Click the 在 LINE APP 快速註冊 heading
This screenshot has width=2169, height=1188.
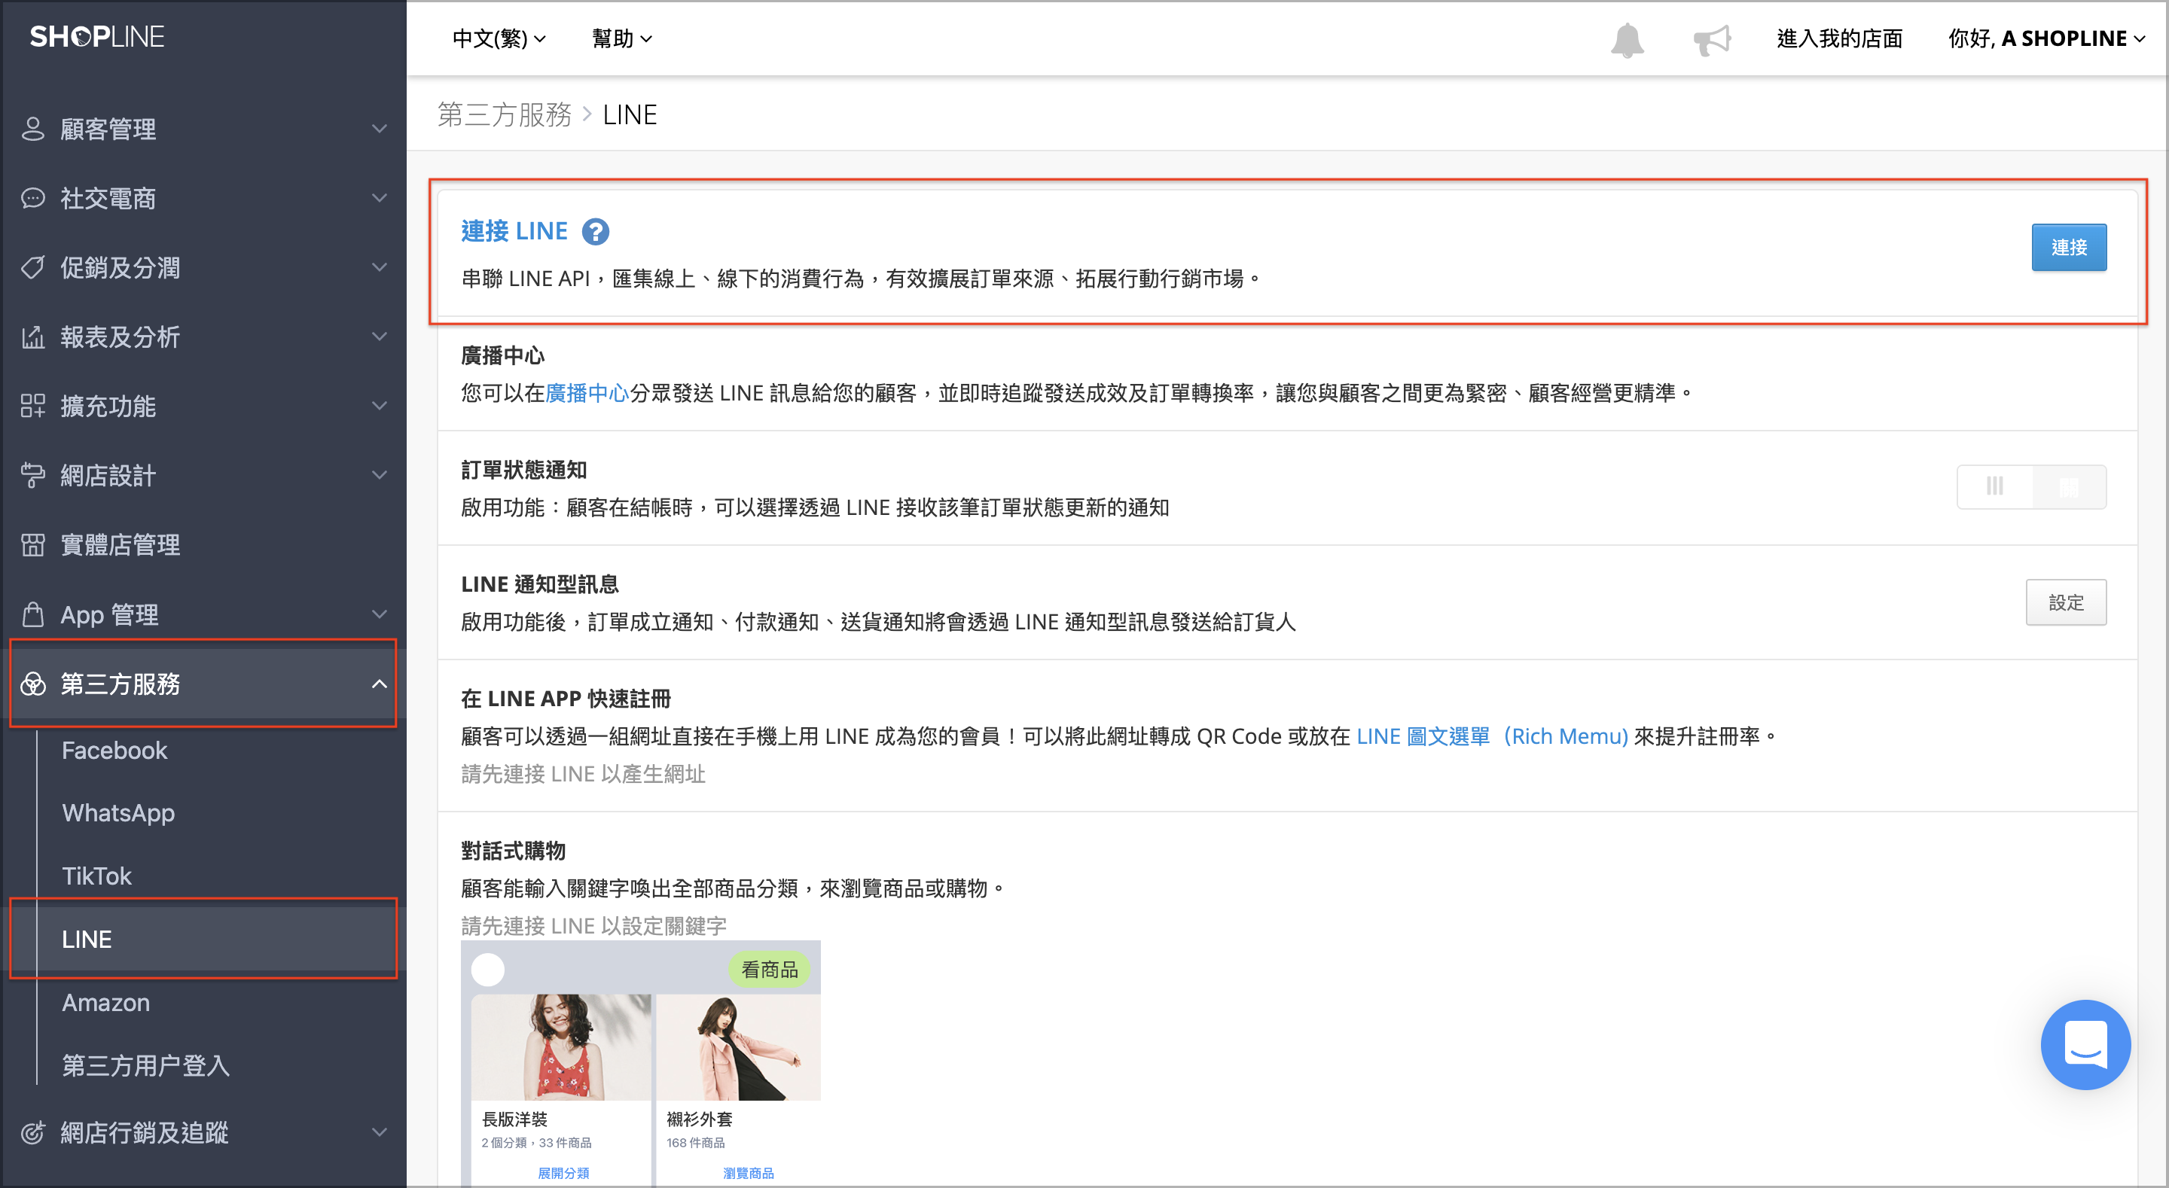click(566, 699)
